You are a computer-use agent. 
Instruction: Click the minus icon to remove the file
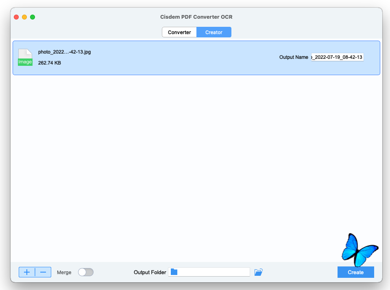(43, 272)
